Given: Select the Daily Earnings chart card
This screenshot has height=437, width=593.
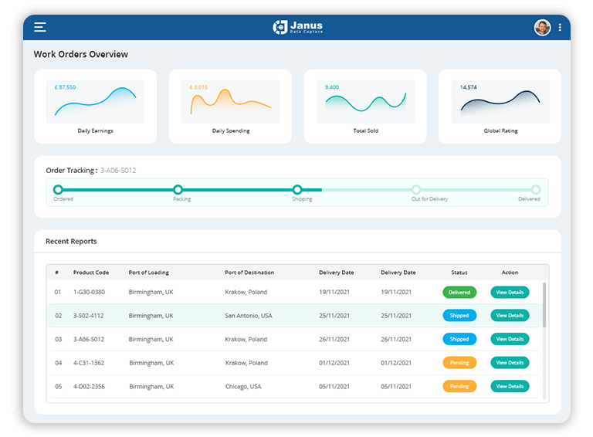Looking at the screenshot, I should click(x=95, y=106).
